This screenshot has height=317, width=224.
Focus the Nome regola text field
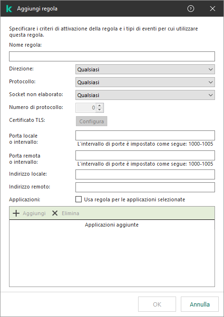pos(112,57)
